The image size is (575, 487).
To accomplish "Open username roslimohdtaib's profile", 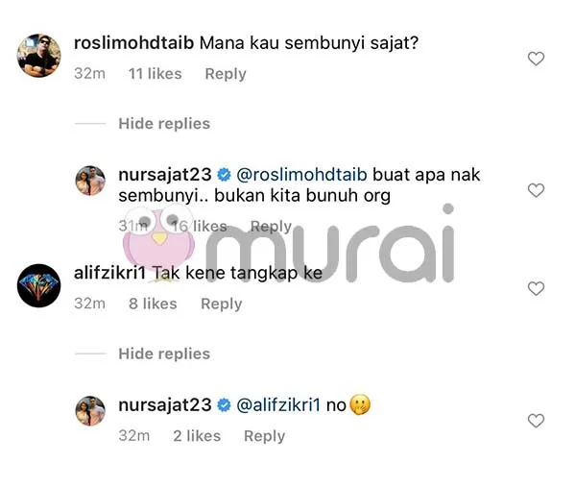I will click(133, 43).
